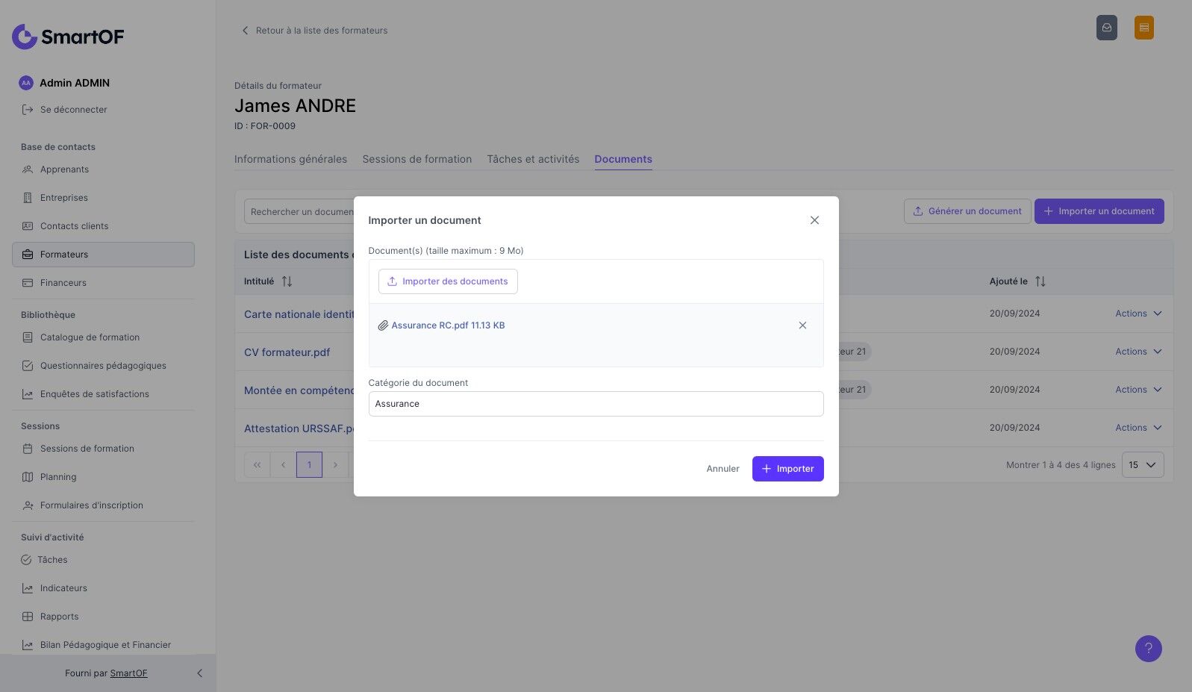Expand Actions for the Attestation URSSAF row

tap(1138, 428)
